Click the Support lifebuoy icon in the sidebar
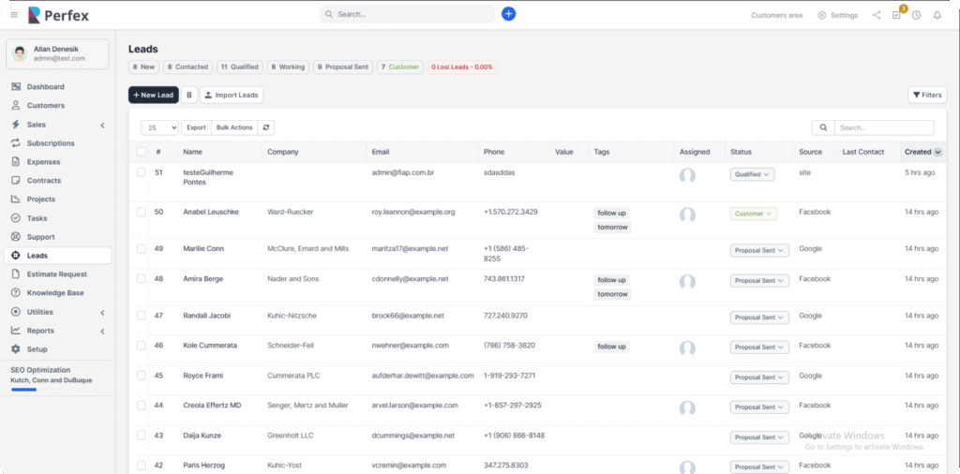 click(x=16, y=237)
